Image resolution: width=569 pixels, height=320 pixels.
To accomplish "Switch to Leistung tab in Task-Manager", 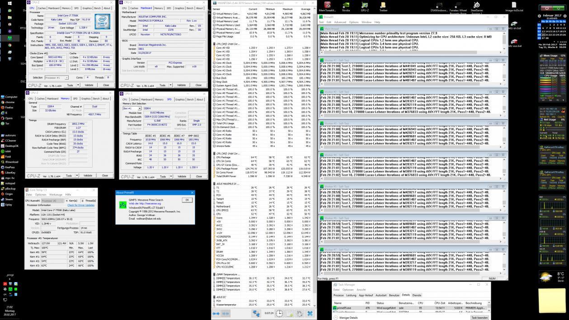I will tap(351, 295).
